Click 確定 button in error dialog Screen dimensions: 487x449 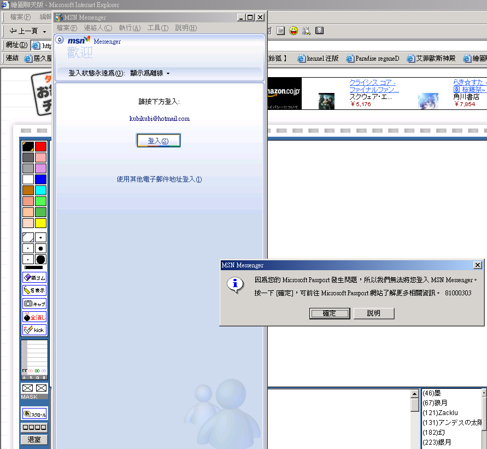click(x=330, y=313)
